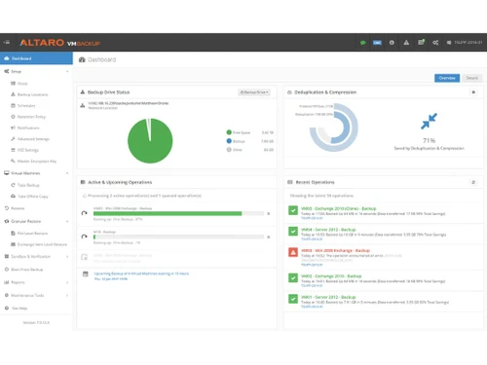The height and width of the screenshot is (365, 487).
Task: Open the notifications list icon with green dot
Action: click(x=421, y=42)
